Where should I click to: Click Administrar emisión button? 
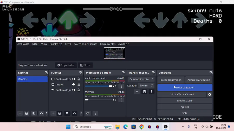coord(199,80)
